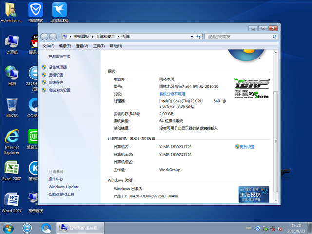Launch QQ browser from the taskbar
This screenshot has height=234, width=312.
(46, 228)
